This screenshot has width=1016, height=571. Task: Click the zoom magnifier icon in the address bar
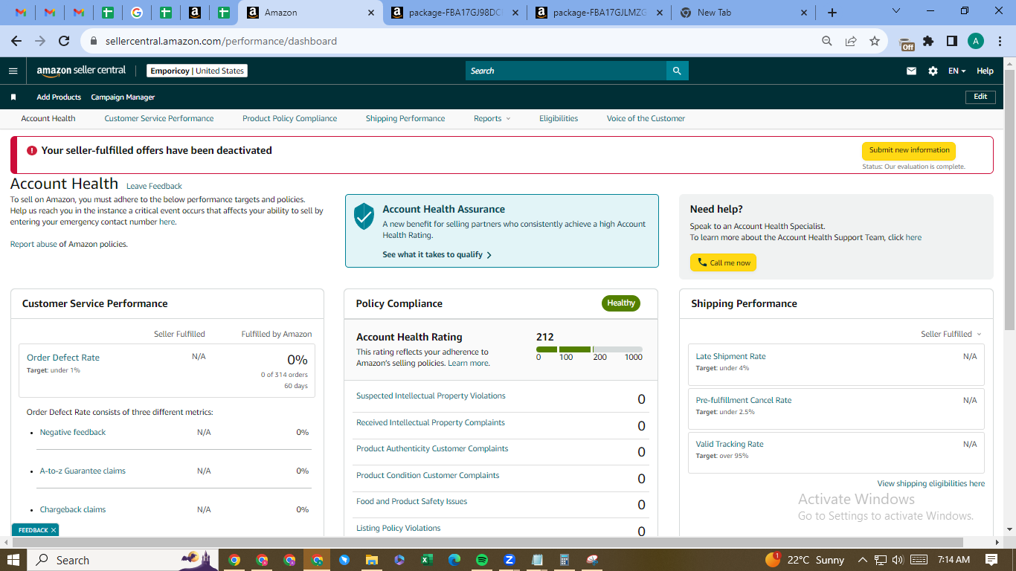tap(827, 41)
